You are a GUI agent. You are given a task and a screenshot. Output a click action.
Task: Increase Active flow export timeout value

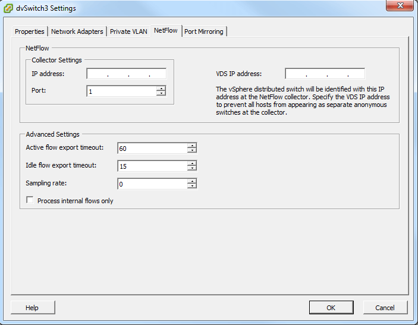click(x=192, y=146)
